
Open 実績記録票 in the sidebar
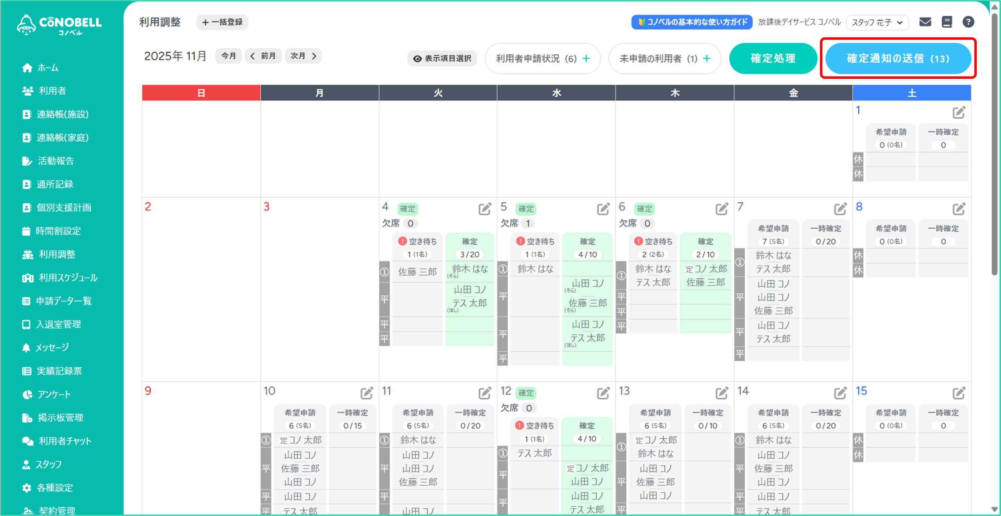pos(59,371)
